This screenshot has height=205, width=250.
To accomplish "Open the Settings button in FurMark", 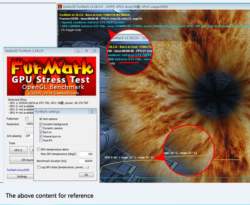I will point(20,176).
